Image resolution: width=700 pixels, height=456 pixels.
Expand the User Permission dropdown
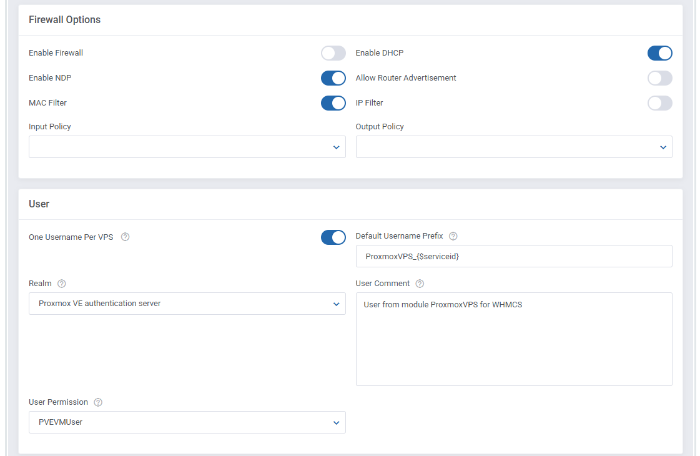187,422
